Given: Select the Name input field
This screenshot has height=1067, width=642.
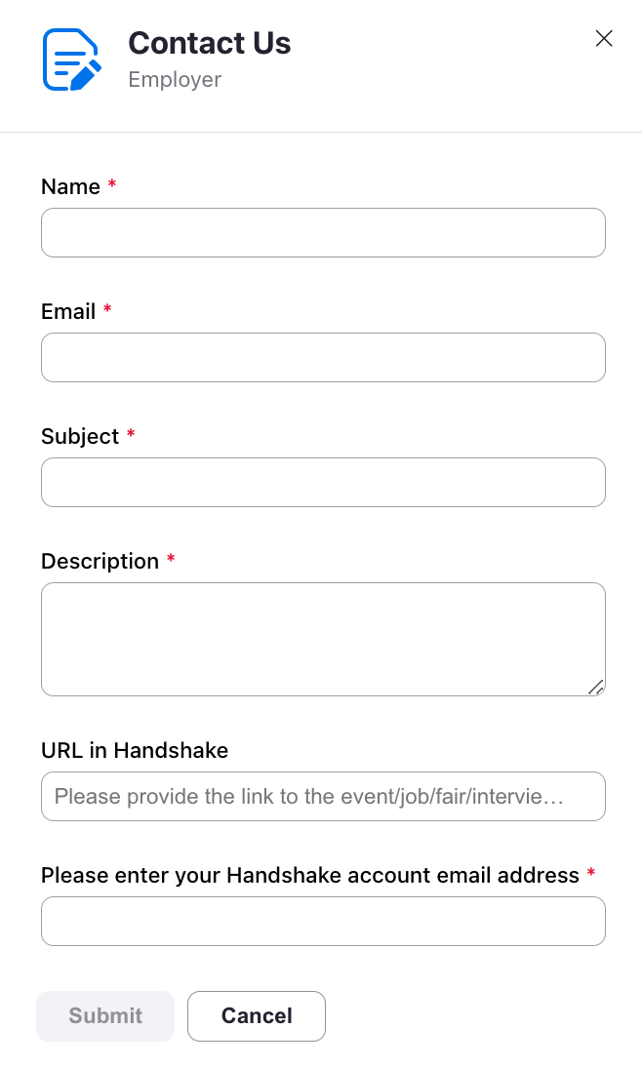Looking at the screenshot, I should (323, 232).
